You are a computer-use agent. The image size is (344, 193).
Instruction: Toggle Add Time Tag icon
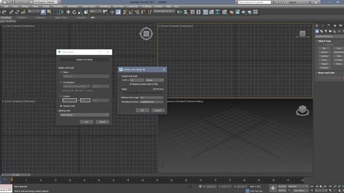click(247, 191)
